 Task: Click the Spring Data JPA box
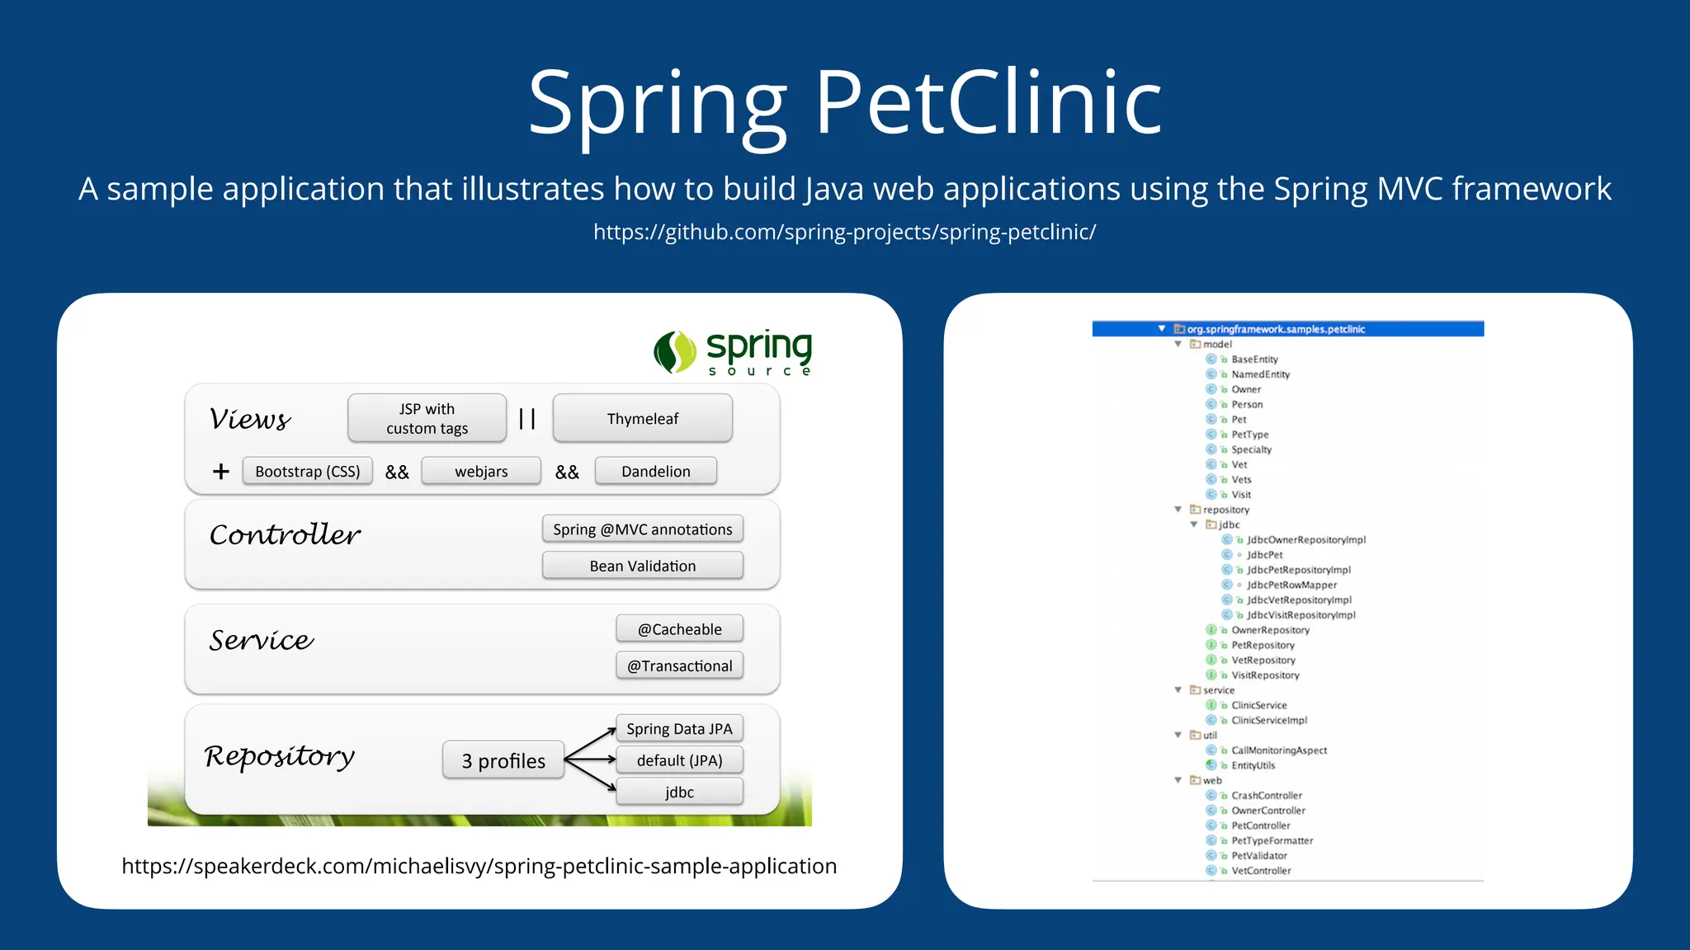click(680, 728)
